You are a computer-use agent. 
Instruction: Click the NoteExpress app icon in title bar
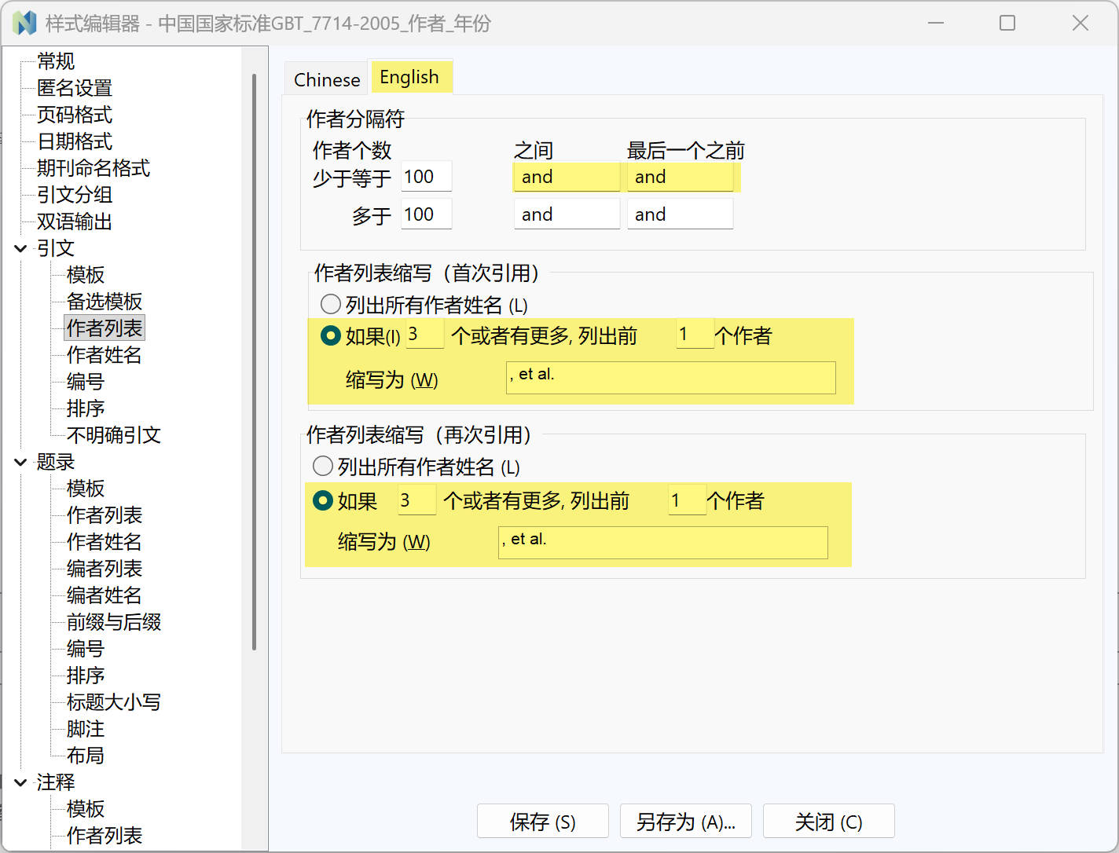[x=24, y=24]
